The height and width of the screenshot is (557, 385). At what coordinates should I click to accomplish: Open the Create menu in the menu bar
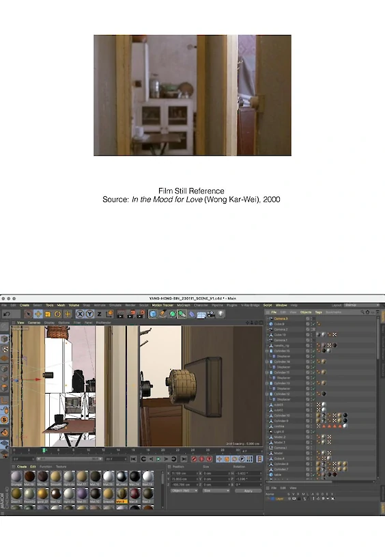point(25,305)
